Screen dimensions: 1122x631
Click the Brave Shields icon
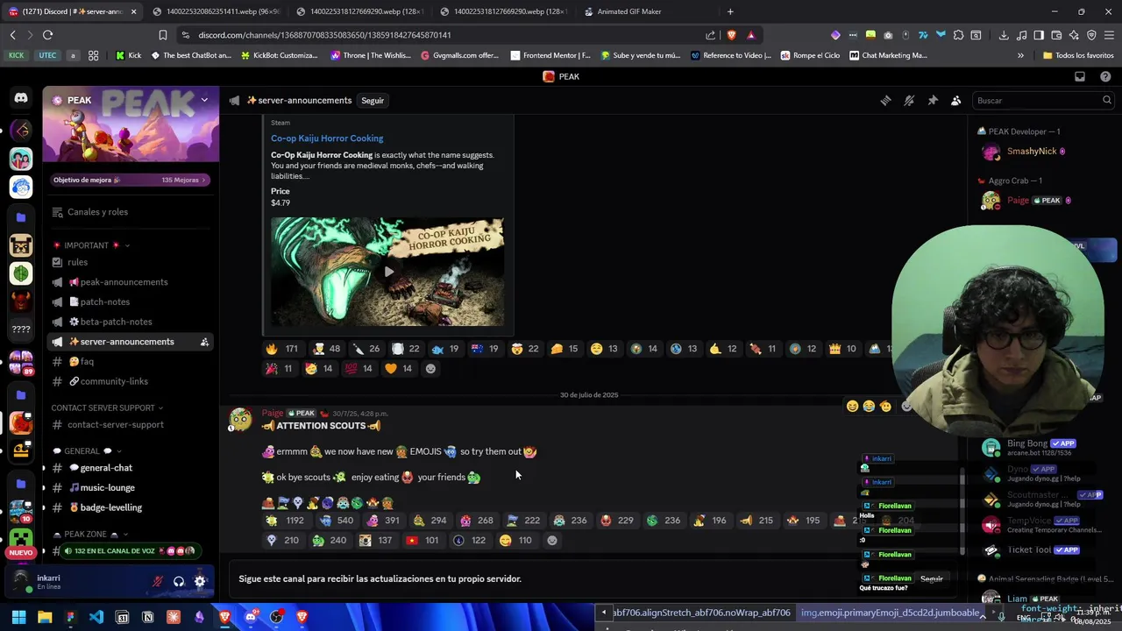731,35
